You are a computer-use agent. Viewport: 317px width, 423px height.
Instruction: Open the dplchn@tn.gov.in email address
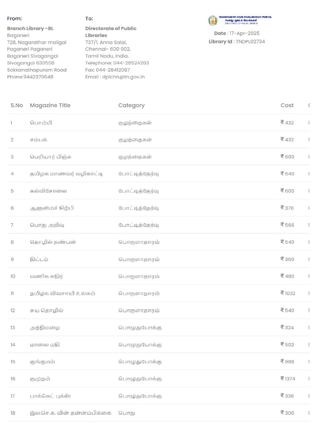tap(123, 77)
